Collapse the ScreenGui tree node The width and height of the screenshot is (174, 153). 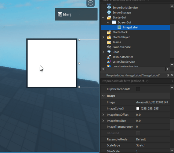click(108, 22)
